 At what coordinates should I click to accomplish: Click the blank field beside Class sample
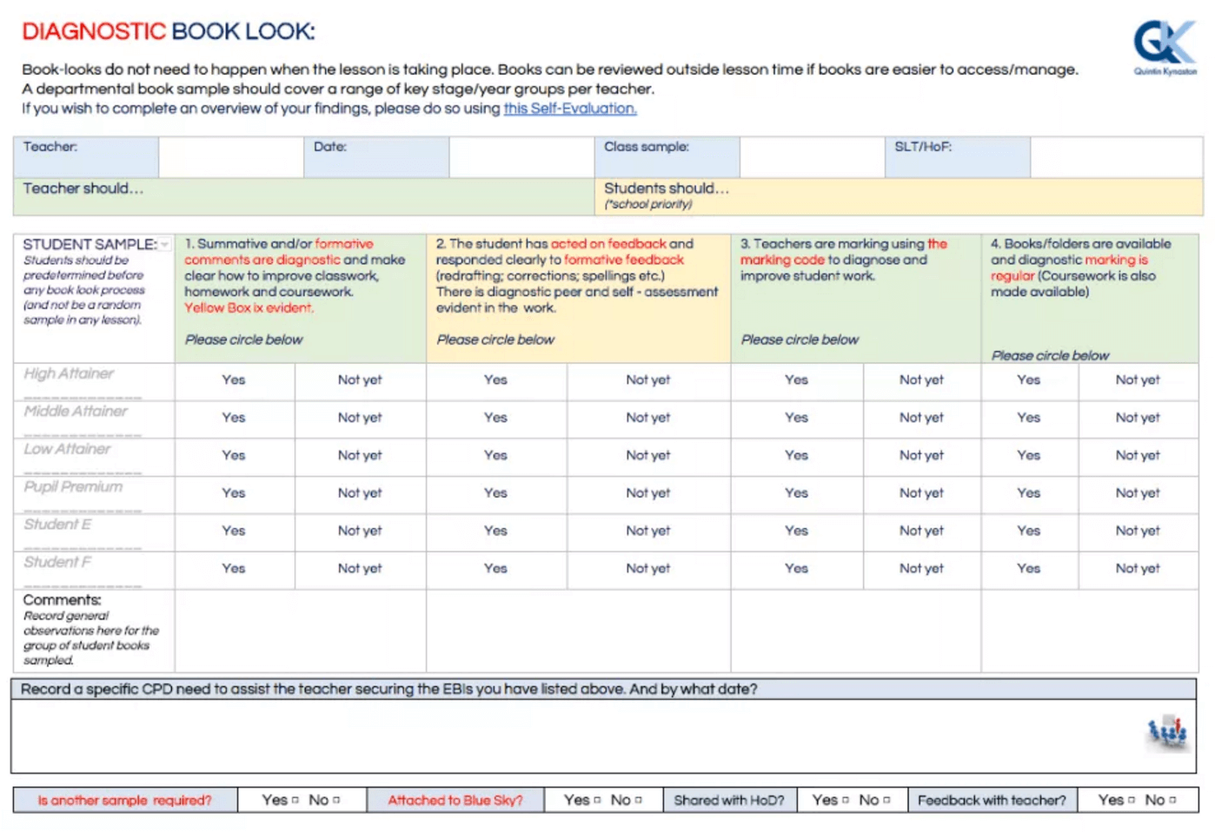pyautogui.click(x=812, y=157)
